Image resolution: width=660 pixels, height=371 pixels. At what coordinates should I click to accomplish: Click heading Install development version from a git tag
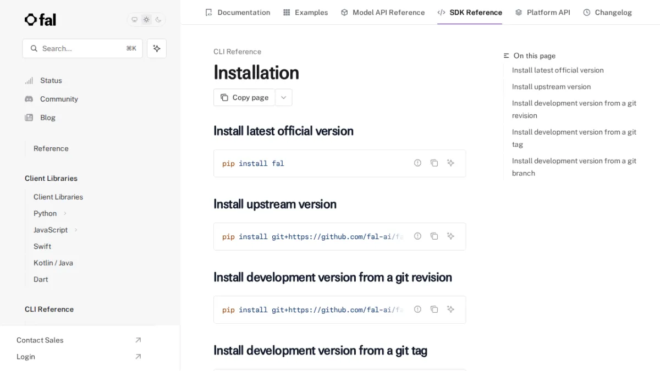(x=320, y=350)
